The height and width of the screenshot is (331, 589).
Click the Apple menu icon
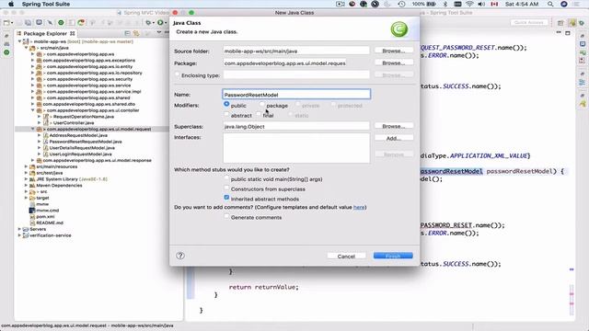tap(11, 4)
